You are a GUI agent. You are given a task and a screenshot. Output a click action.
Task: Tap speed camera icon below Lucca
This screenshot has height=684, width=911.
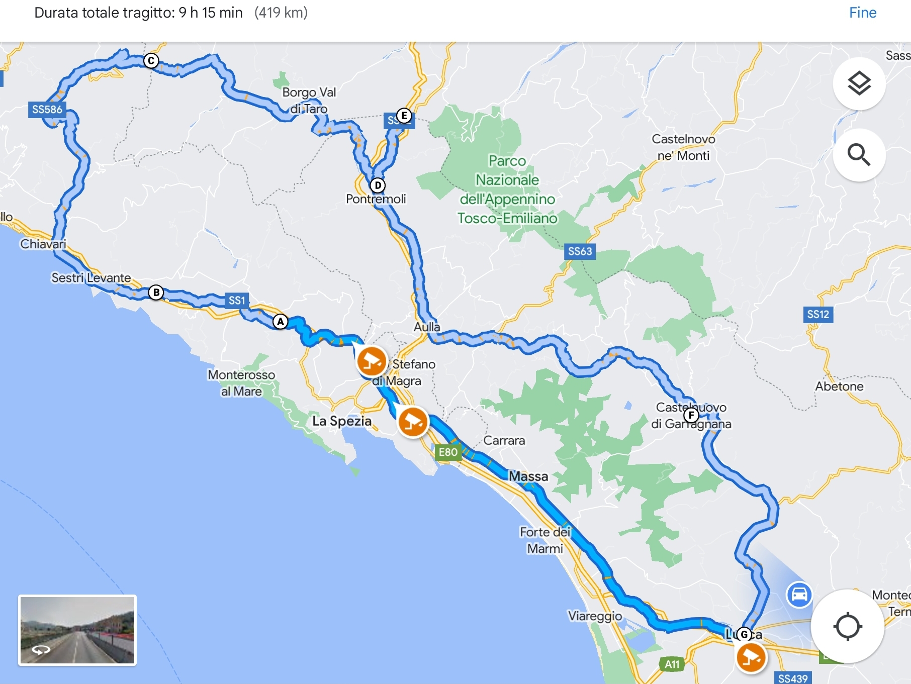point(751,657)
